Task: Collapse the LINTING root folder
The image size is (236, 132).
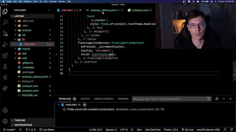Action: (x=32, y=16)
